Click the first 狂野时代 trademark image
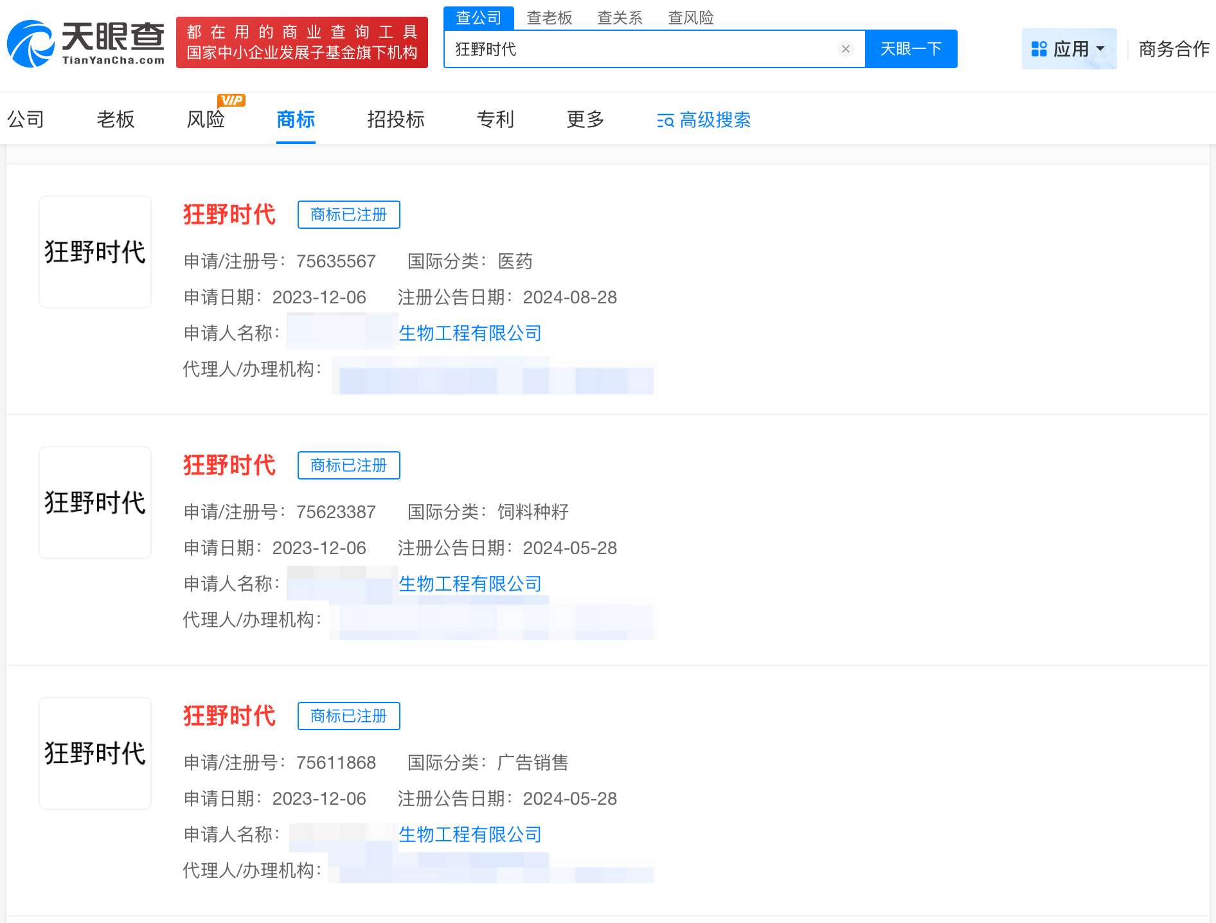 coord(94,251)
